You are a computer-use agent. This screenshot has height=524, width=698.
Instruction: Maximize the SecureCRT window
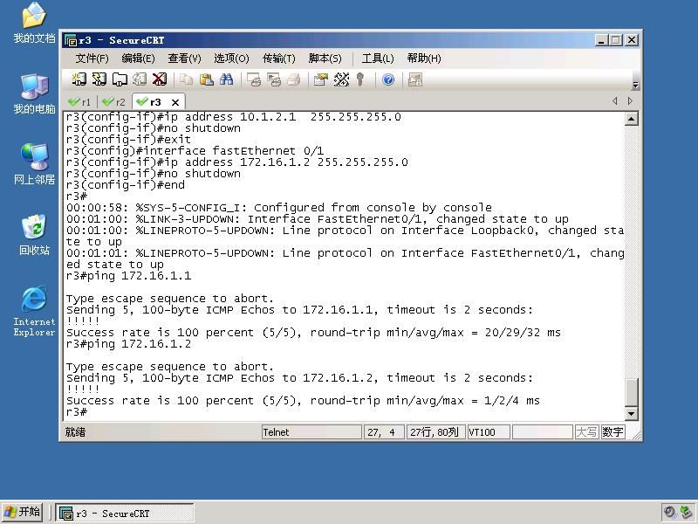click(x=616, y=40)
